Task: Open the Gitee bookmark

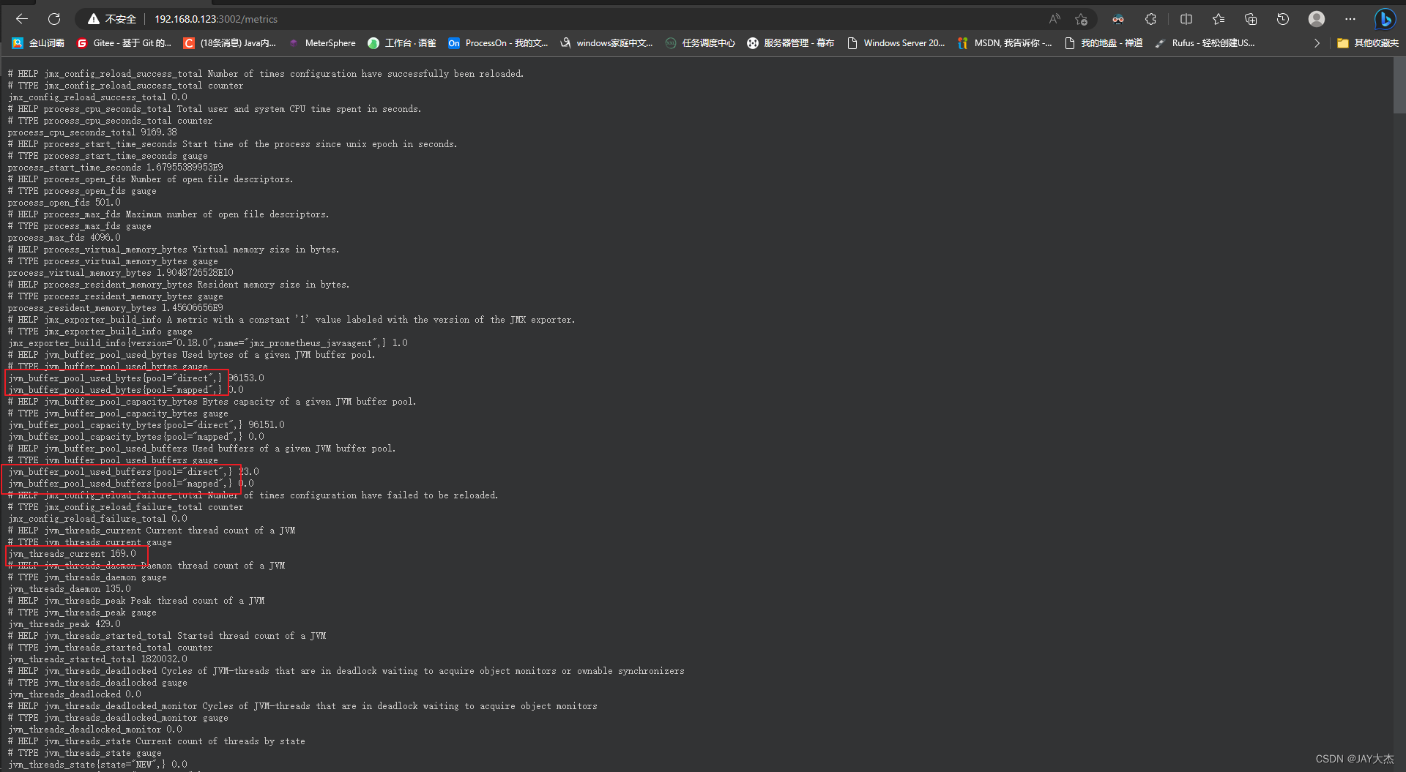Action: point(124,43)
